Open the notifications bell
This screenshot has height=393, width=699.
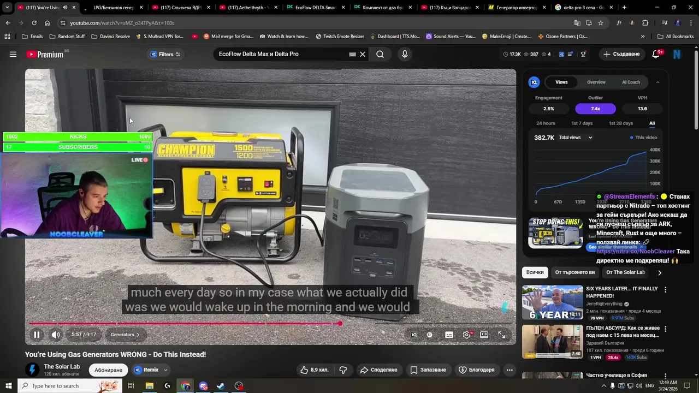(656, 54)
